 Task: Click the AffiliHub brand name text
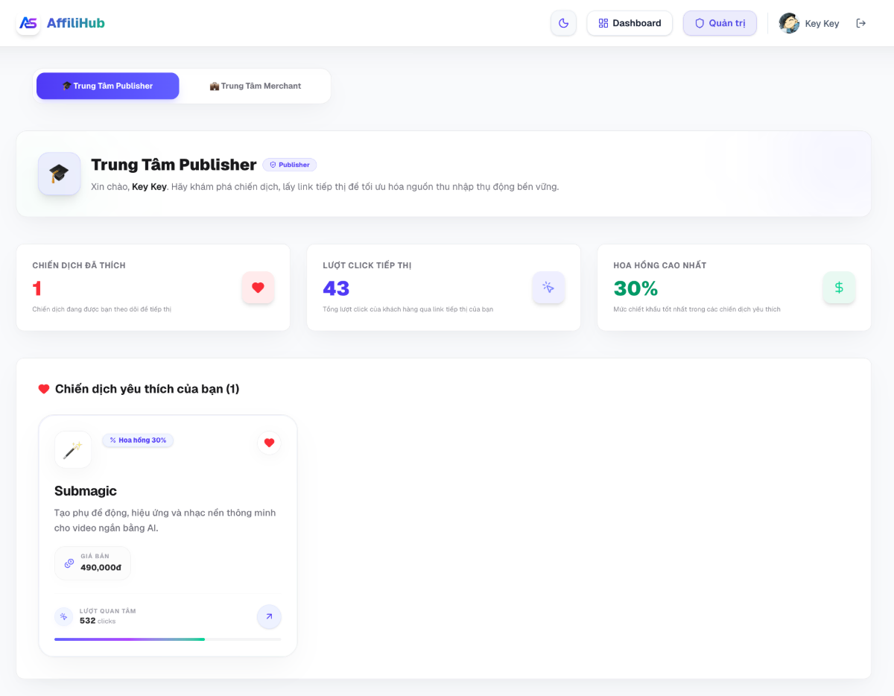(76, 23)
